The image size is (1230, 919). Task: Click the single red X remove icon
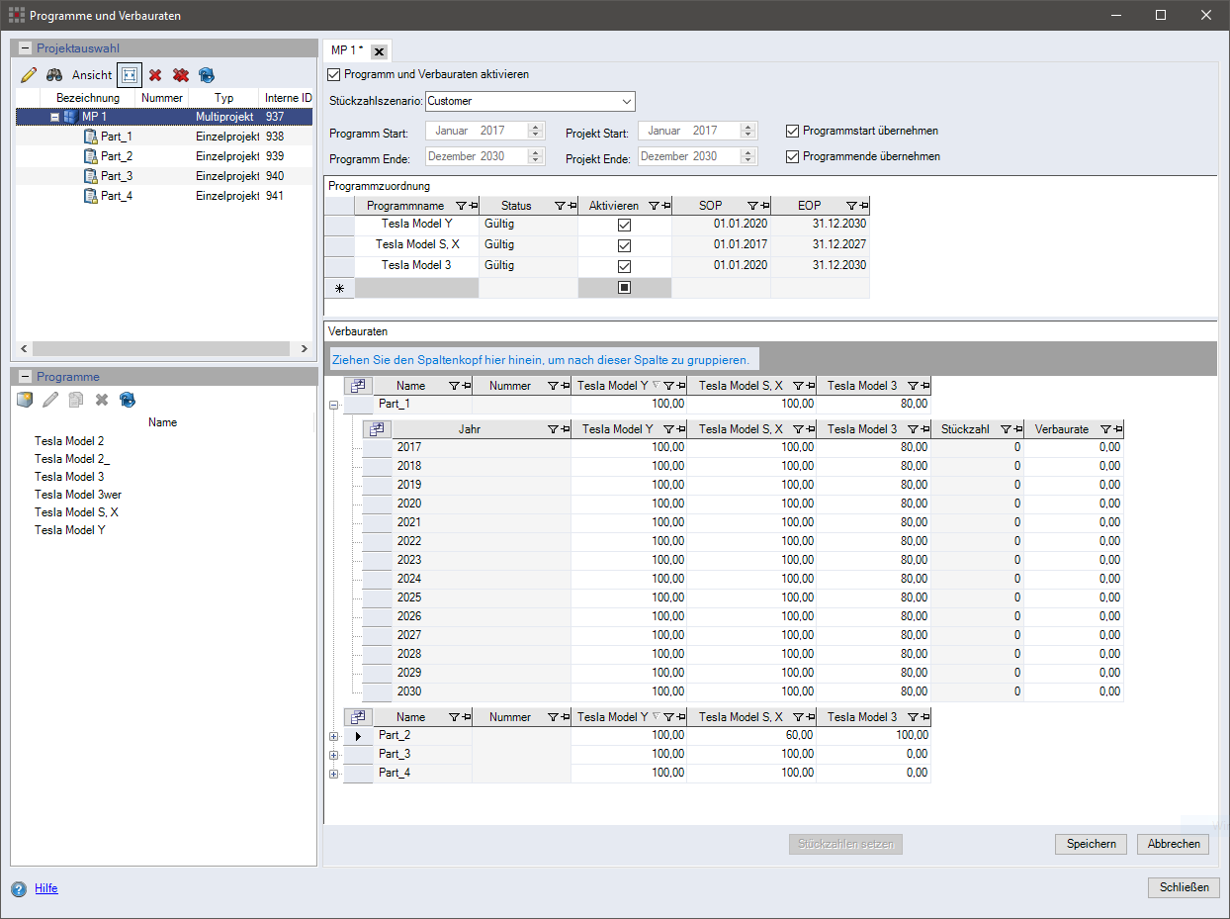155,74
